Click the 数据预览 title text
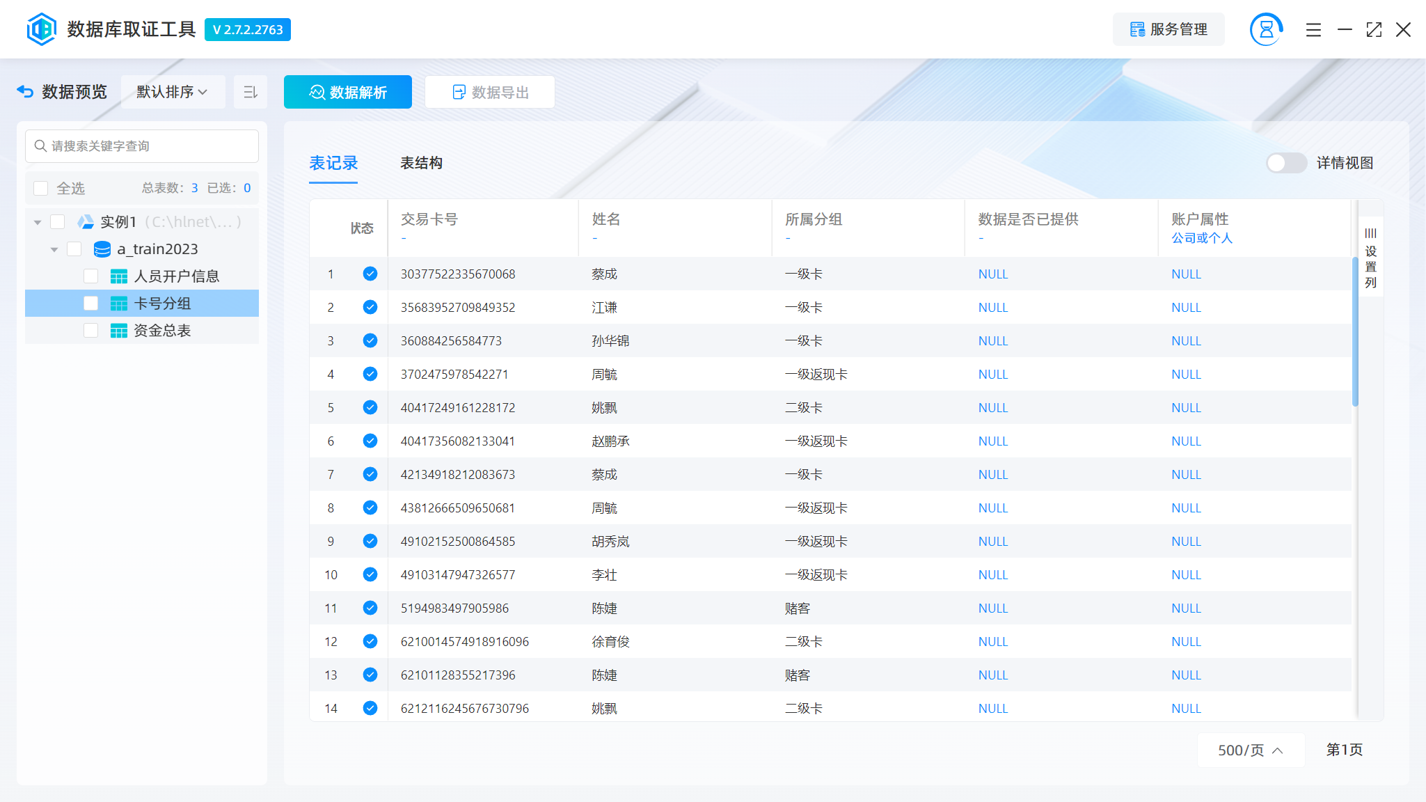The image size is (1426, 802). tap(74, 92)
